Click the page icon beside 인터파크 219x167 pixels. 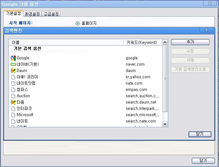(x=13, y=109)
